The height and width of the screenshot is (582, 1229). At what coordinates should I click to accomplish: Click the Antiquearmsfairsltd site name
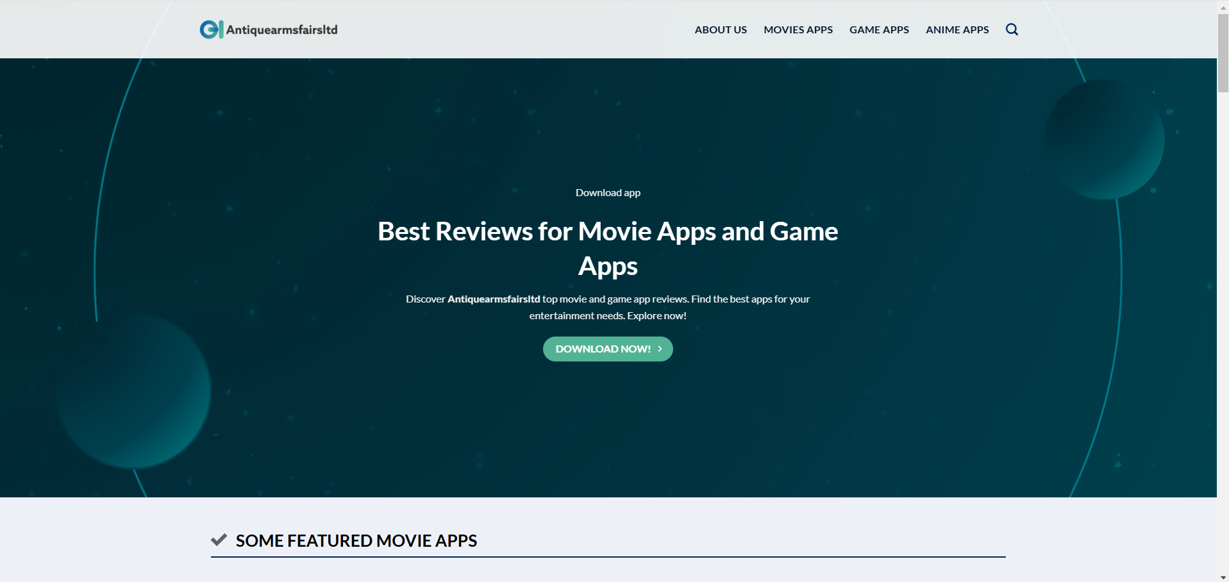tap(281, 29)
